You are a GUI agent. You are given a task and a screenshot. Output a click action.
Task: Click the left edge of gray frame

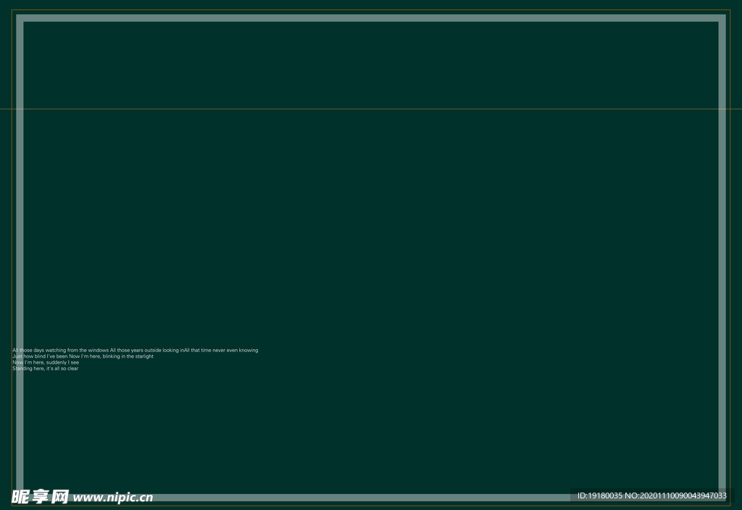click(x=20, y=217)
